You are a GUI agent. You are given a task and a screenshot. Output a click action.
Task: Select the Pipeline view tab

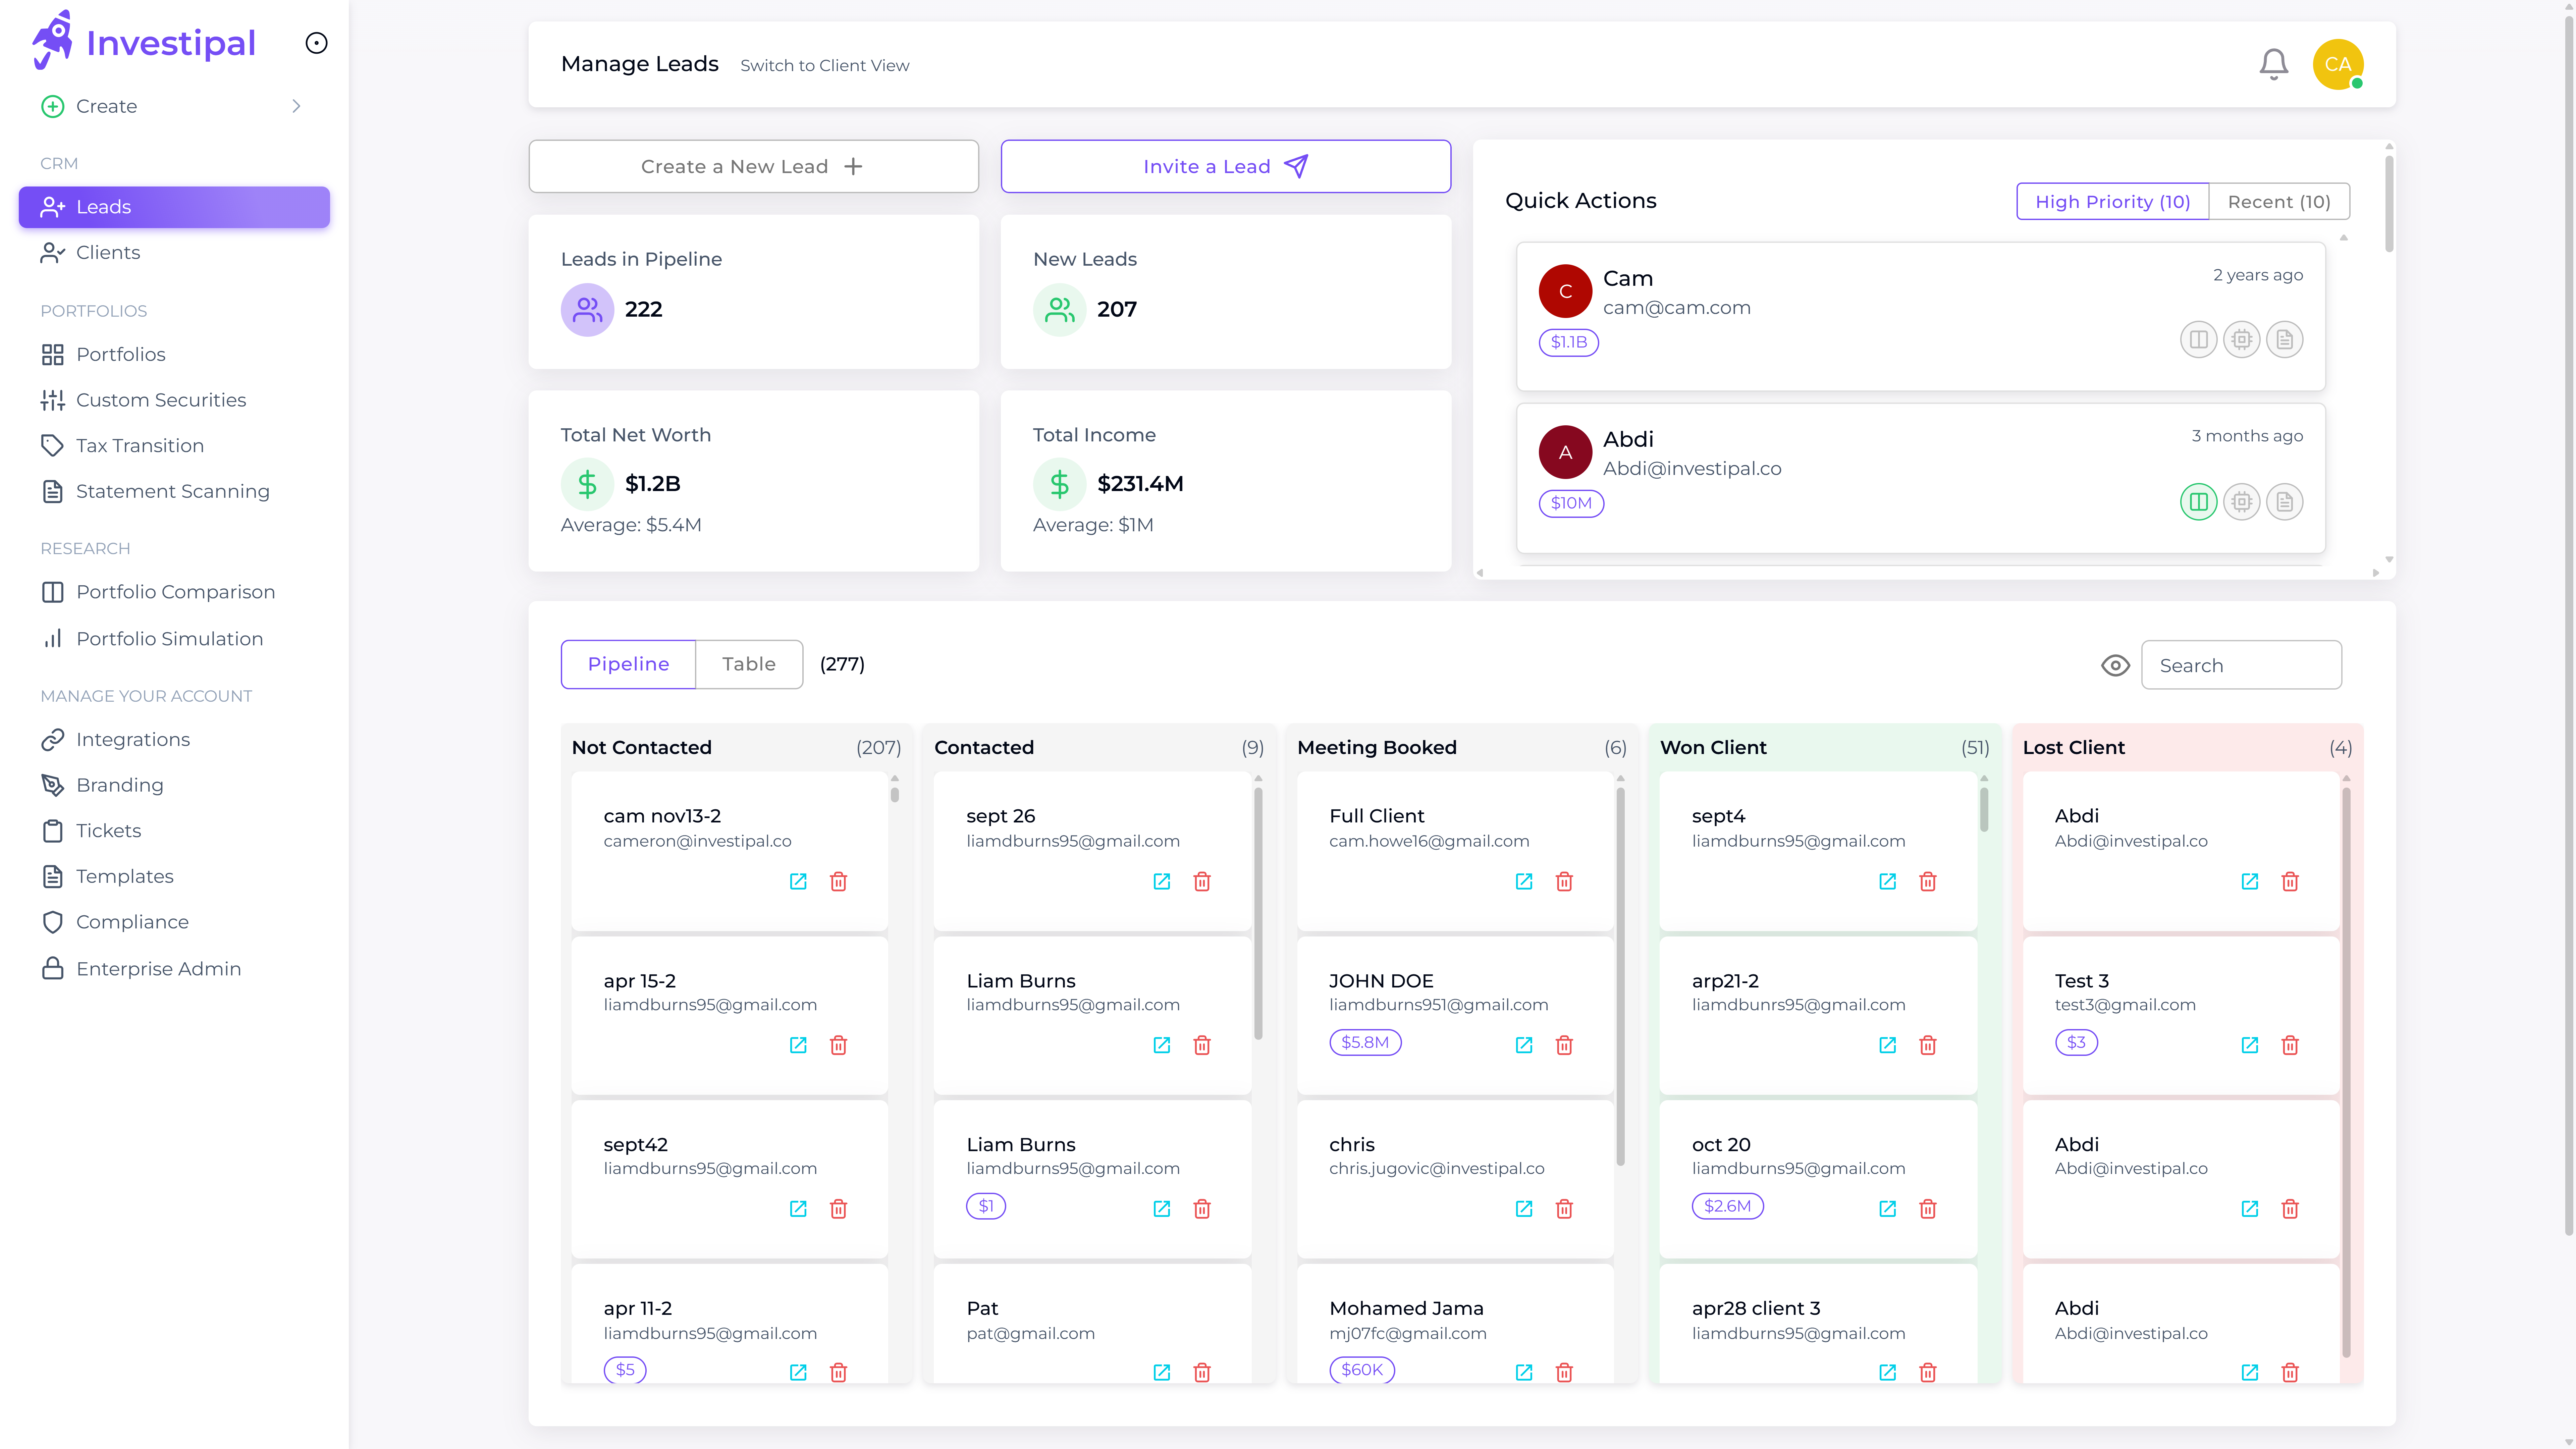(628, 664)
